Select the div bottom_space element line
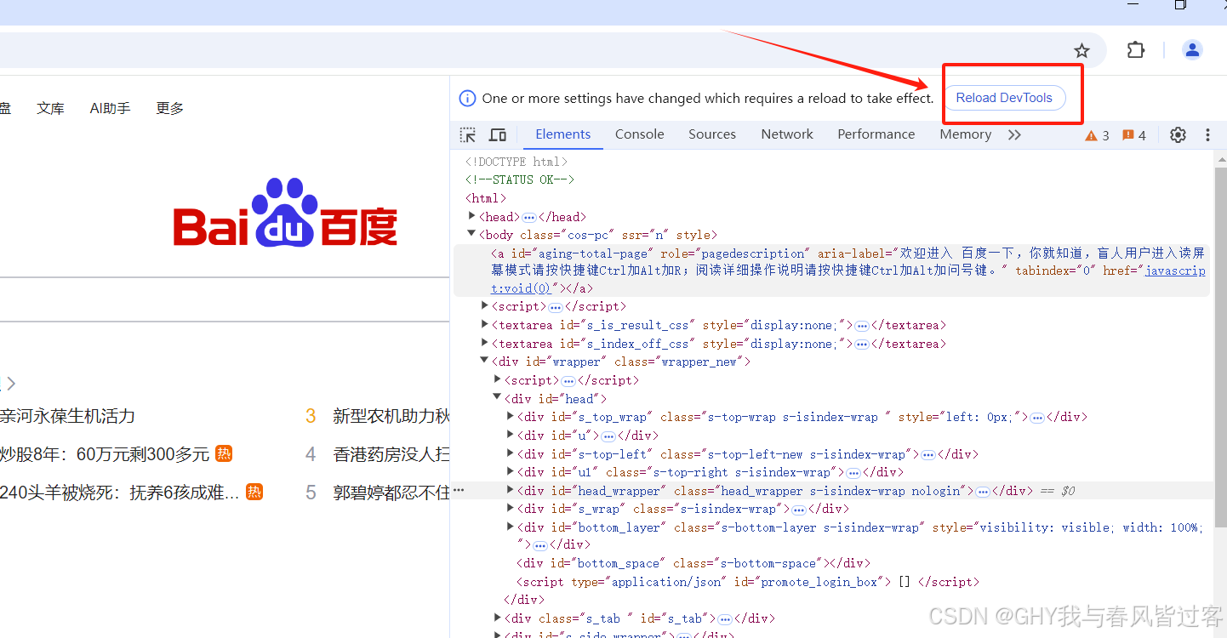The image size is (1227, 638). click(692, 563)
